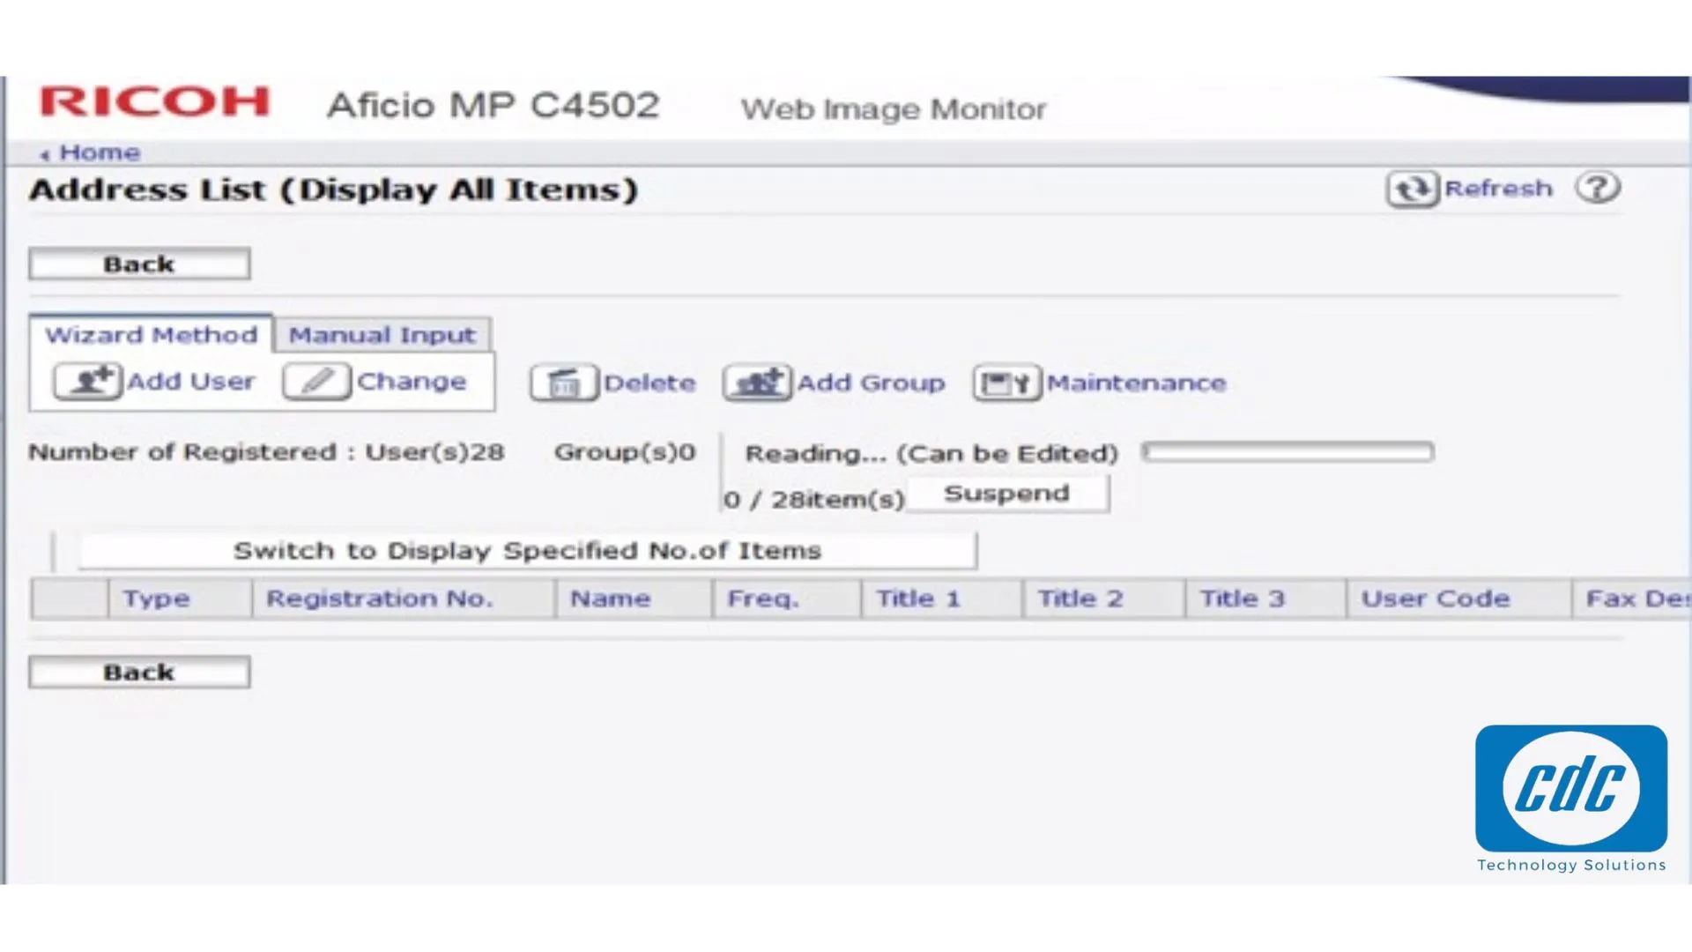This screenshot has height=952, width=1692.
Task: Switch to the Manual Input tab
Action: coord(382,336)
